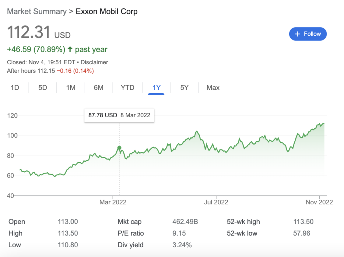The width and height of the screenshot is (344, 257).
Task: Click the Open value 113.00
Action: (x=68, y=222)
